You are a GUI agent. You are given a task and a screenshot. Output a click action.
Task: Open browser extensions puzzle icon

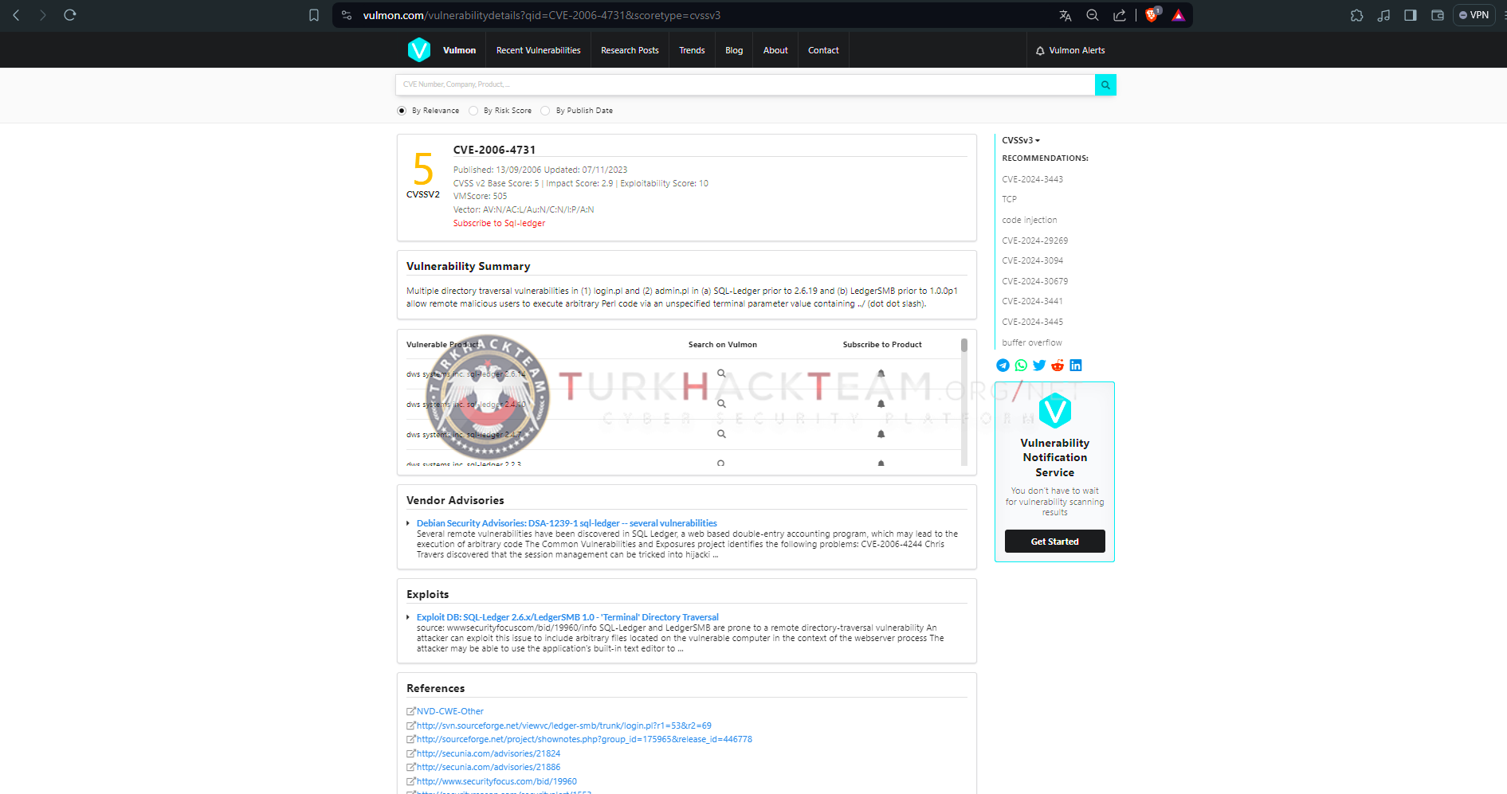click(1356, 15)
